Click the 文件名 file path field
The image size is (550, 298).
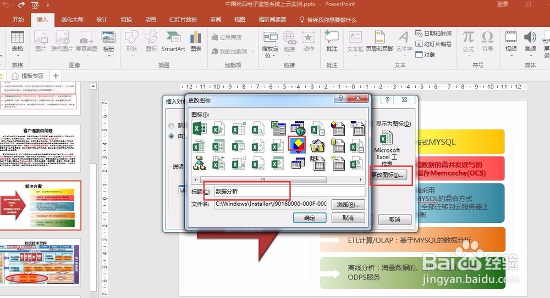271,204
